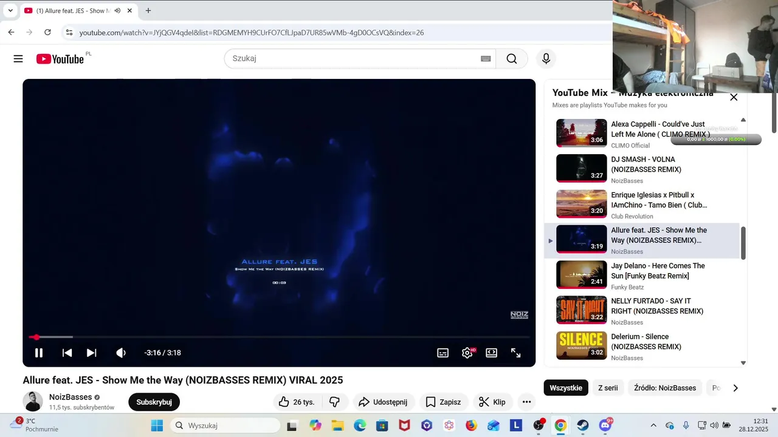Mute the tab audio speaker icon

(x=117, y=11)
